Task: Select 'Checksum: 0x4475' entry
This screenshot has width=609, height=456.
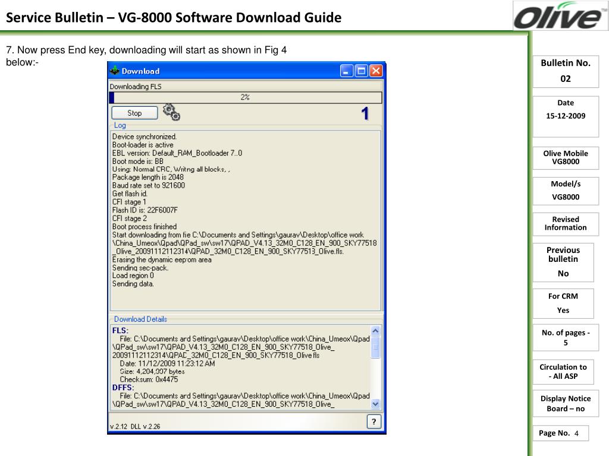Action: (149, 379)
